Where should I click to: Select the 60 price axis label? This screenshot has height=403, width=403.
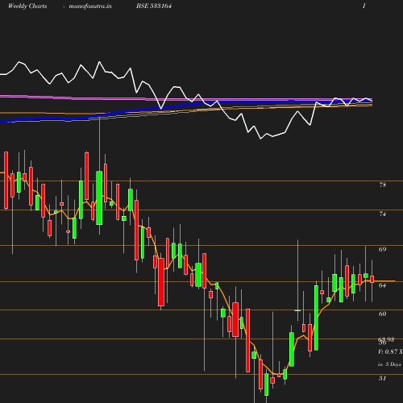point(383,314)
